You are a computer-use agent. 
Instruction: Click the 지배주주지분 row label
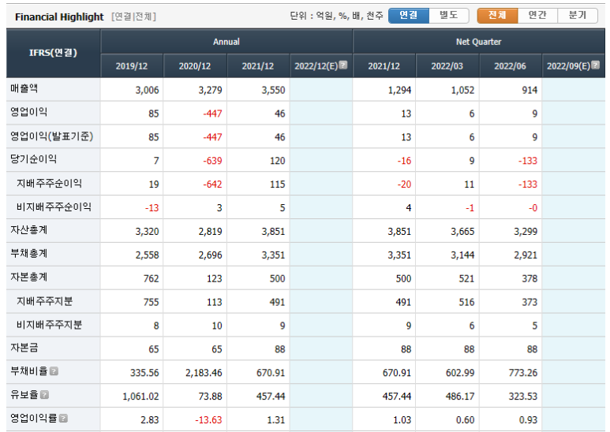coord(44,301)
